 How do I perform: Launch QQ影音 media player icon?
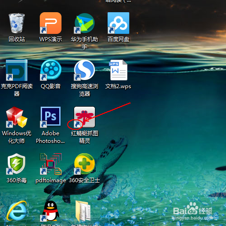[51, 70]
